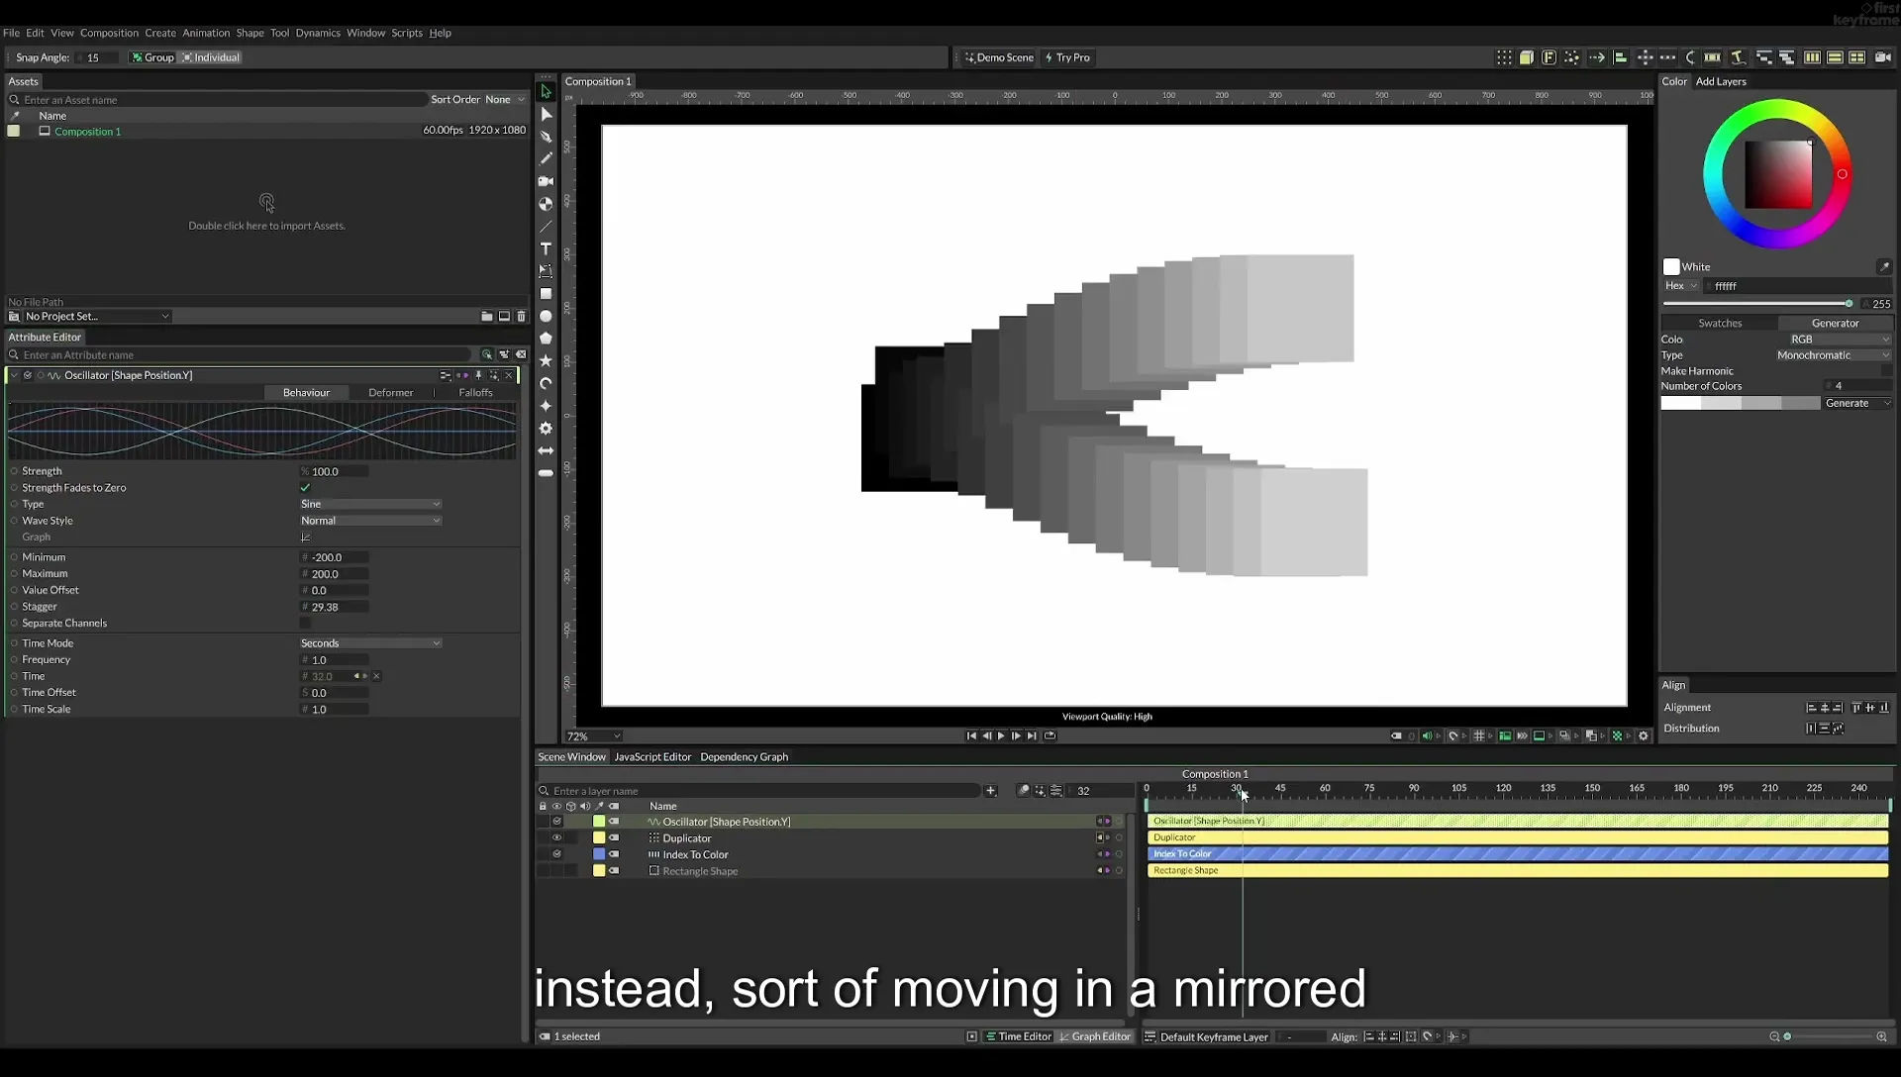Image resolution: width=1901 pixels, height=1077 pixels.
Task: Open the Falloffs tab
Action: point(475,392)
